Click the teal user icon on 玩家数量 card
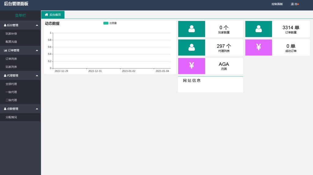 191,29
